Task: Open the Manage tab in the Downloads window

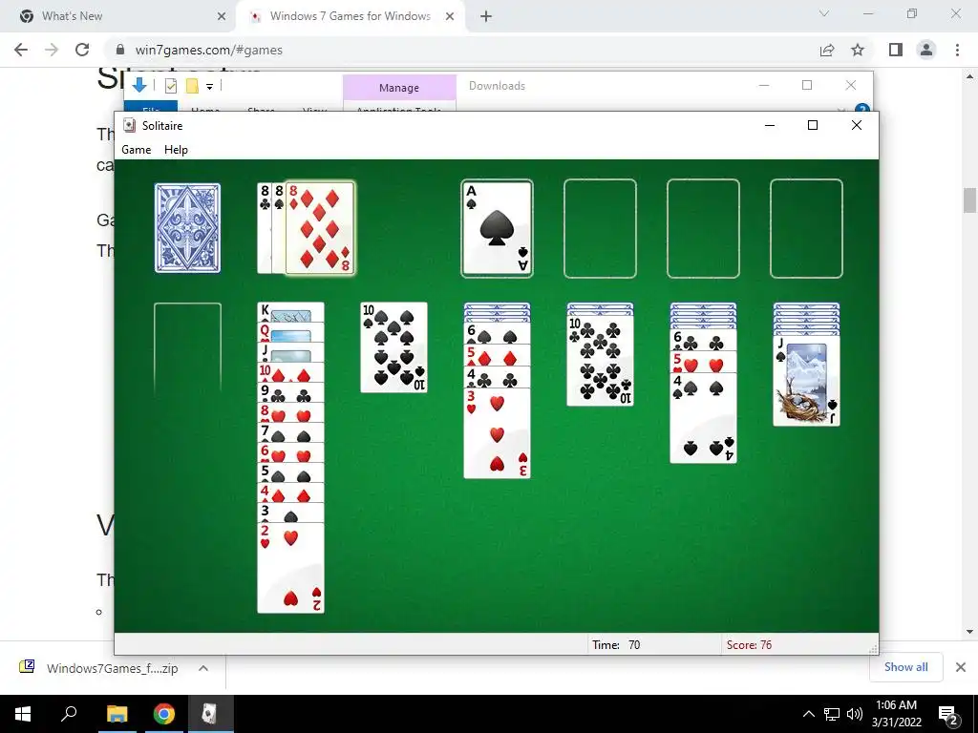Action: pos(399,87)
